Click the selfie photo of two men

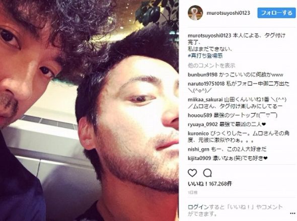(89, 110)
